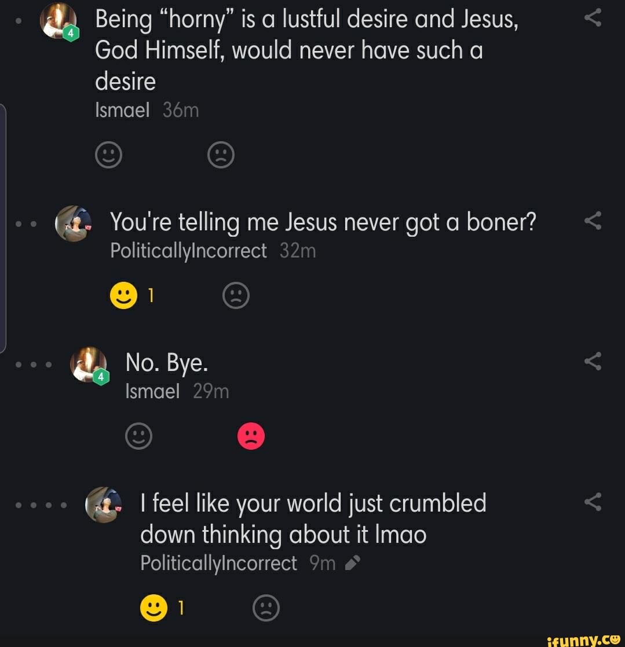625x647 pixels.
Task: Share the 'Jesus never got a boner' comment
Action: click(x=593, y=220)
